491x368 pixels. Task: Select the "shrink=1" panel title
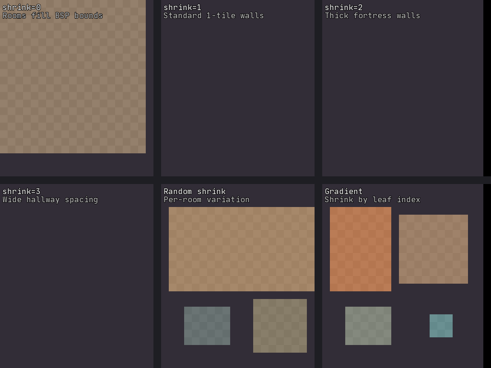click(x=183, y=8)
